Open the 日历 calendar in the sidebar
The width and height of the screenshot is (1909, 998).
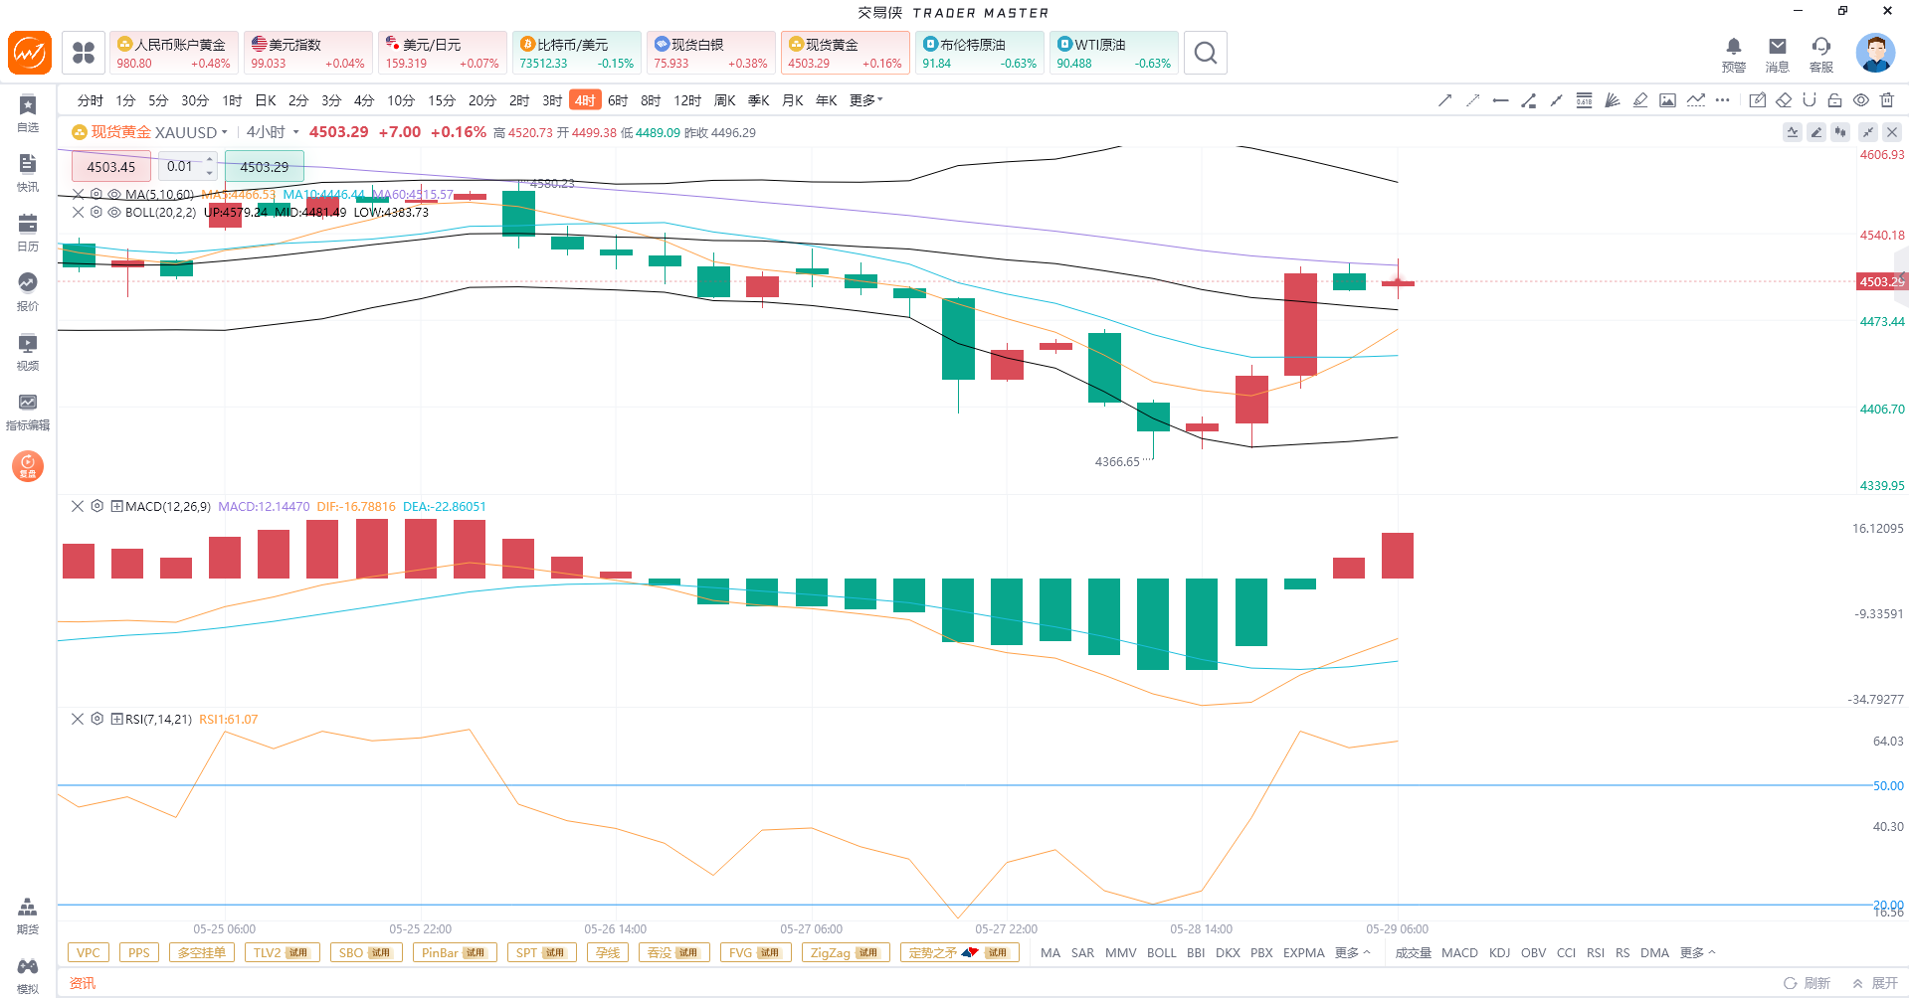[x=28, y=233]
